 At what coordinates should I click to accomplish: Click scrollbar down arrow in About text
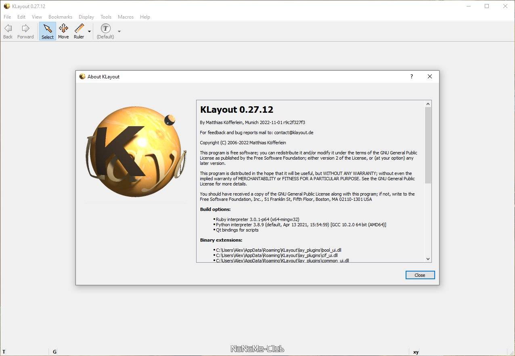[x=428, y=259]
